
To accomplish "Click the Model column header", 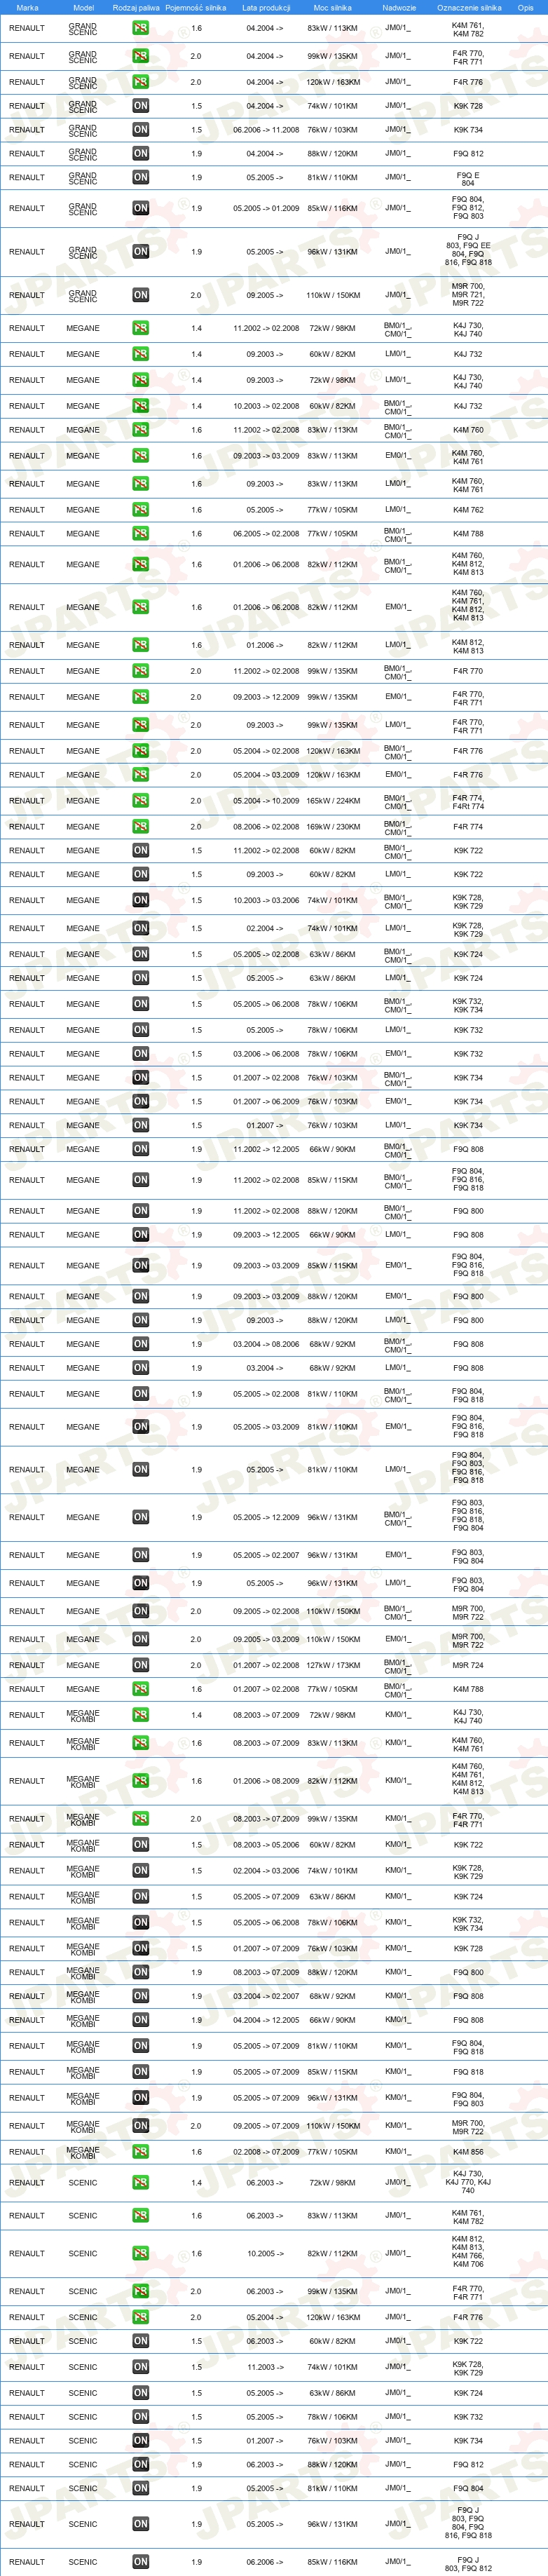I will 83,7.
